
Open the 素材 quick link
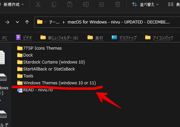click(x=95, y=38)
